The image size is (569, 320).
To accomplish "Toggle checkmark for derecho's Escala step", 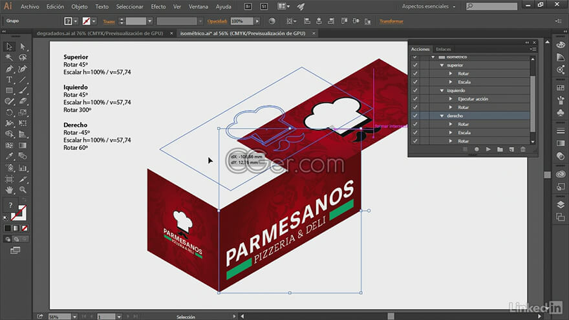I will click(x=414, y=133).
